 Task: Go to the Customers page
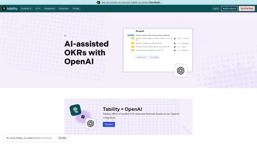pyautogui.click(x=64, y=9)
